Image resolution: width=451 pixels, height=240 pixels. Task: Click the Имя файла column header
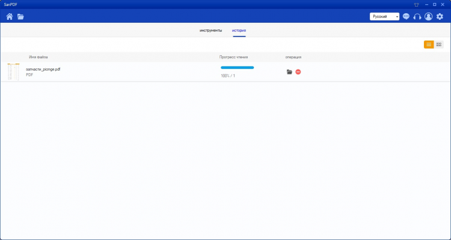coord(38,57)
